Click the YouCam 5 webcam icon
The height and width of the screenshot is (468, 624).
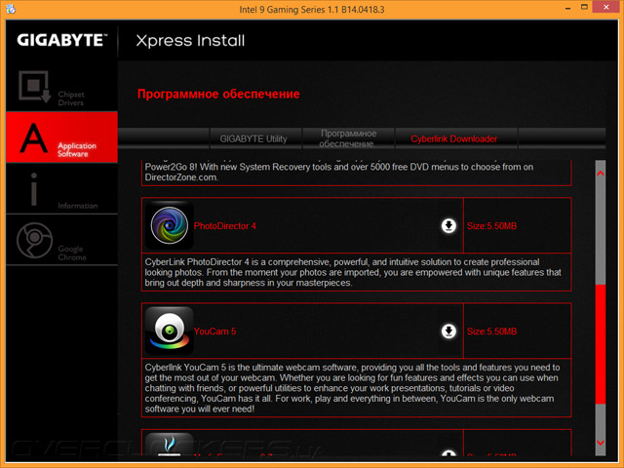169,331
